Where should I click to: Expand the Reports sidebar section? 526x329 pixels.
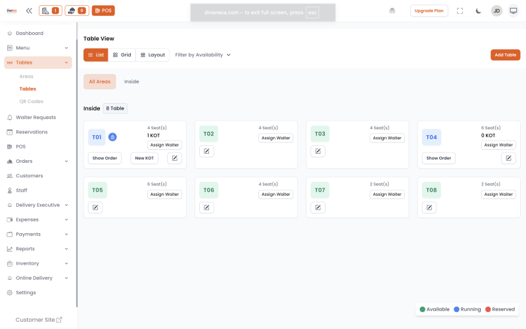[x=38, y=249]
